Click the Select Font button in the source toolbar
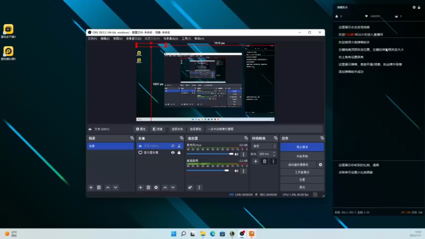The height and width of the screenshot is (239, 425). [177, 129]
